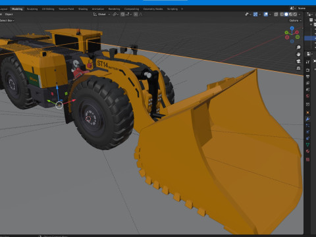Open the Modifiers wrench properties tab
This screenshot has height=237, width=316.
coord(307,119)
